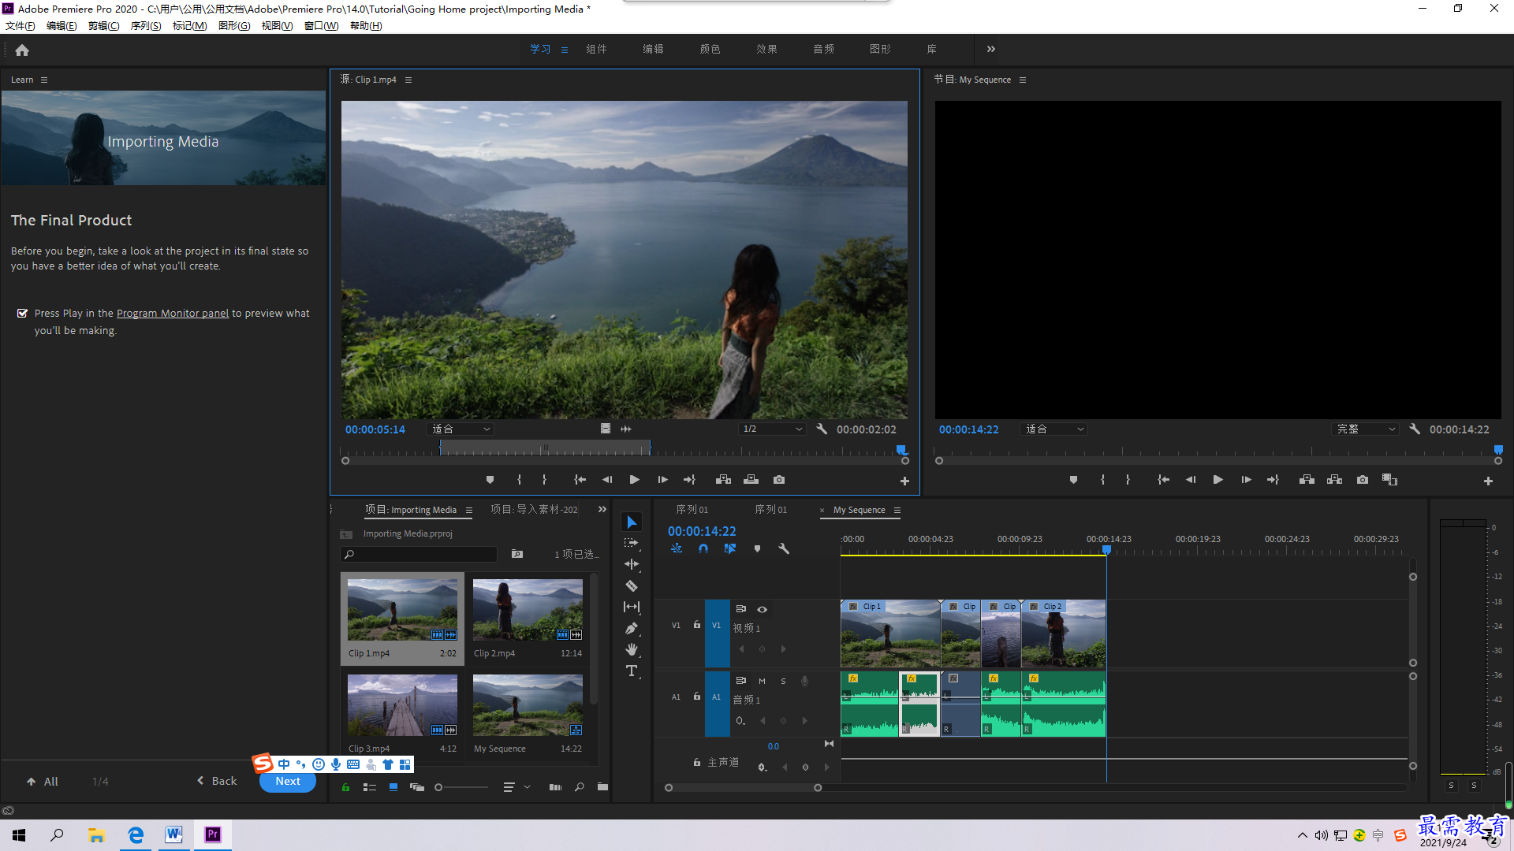Add marker in Source monitor
This screenshot has height=851, width=1514.
[490, 480]
